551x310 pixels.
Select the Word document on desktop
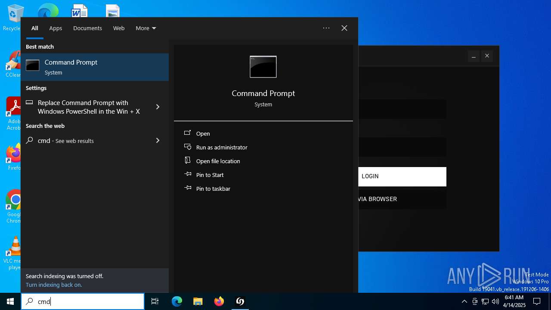point(80,10)
